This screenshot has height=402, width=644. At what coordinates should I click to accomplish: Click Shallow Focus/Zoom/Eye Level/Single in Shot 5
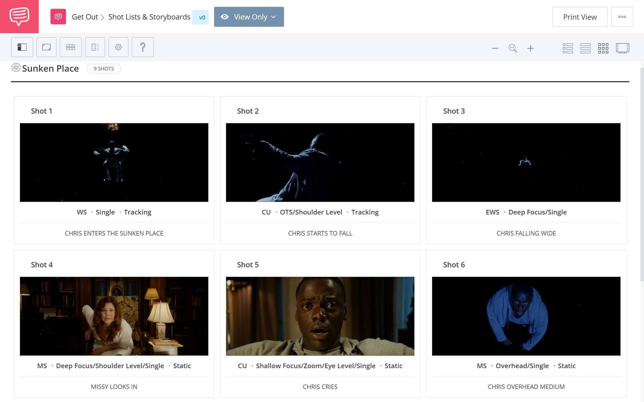pos(316,366)
